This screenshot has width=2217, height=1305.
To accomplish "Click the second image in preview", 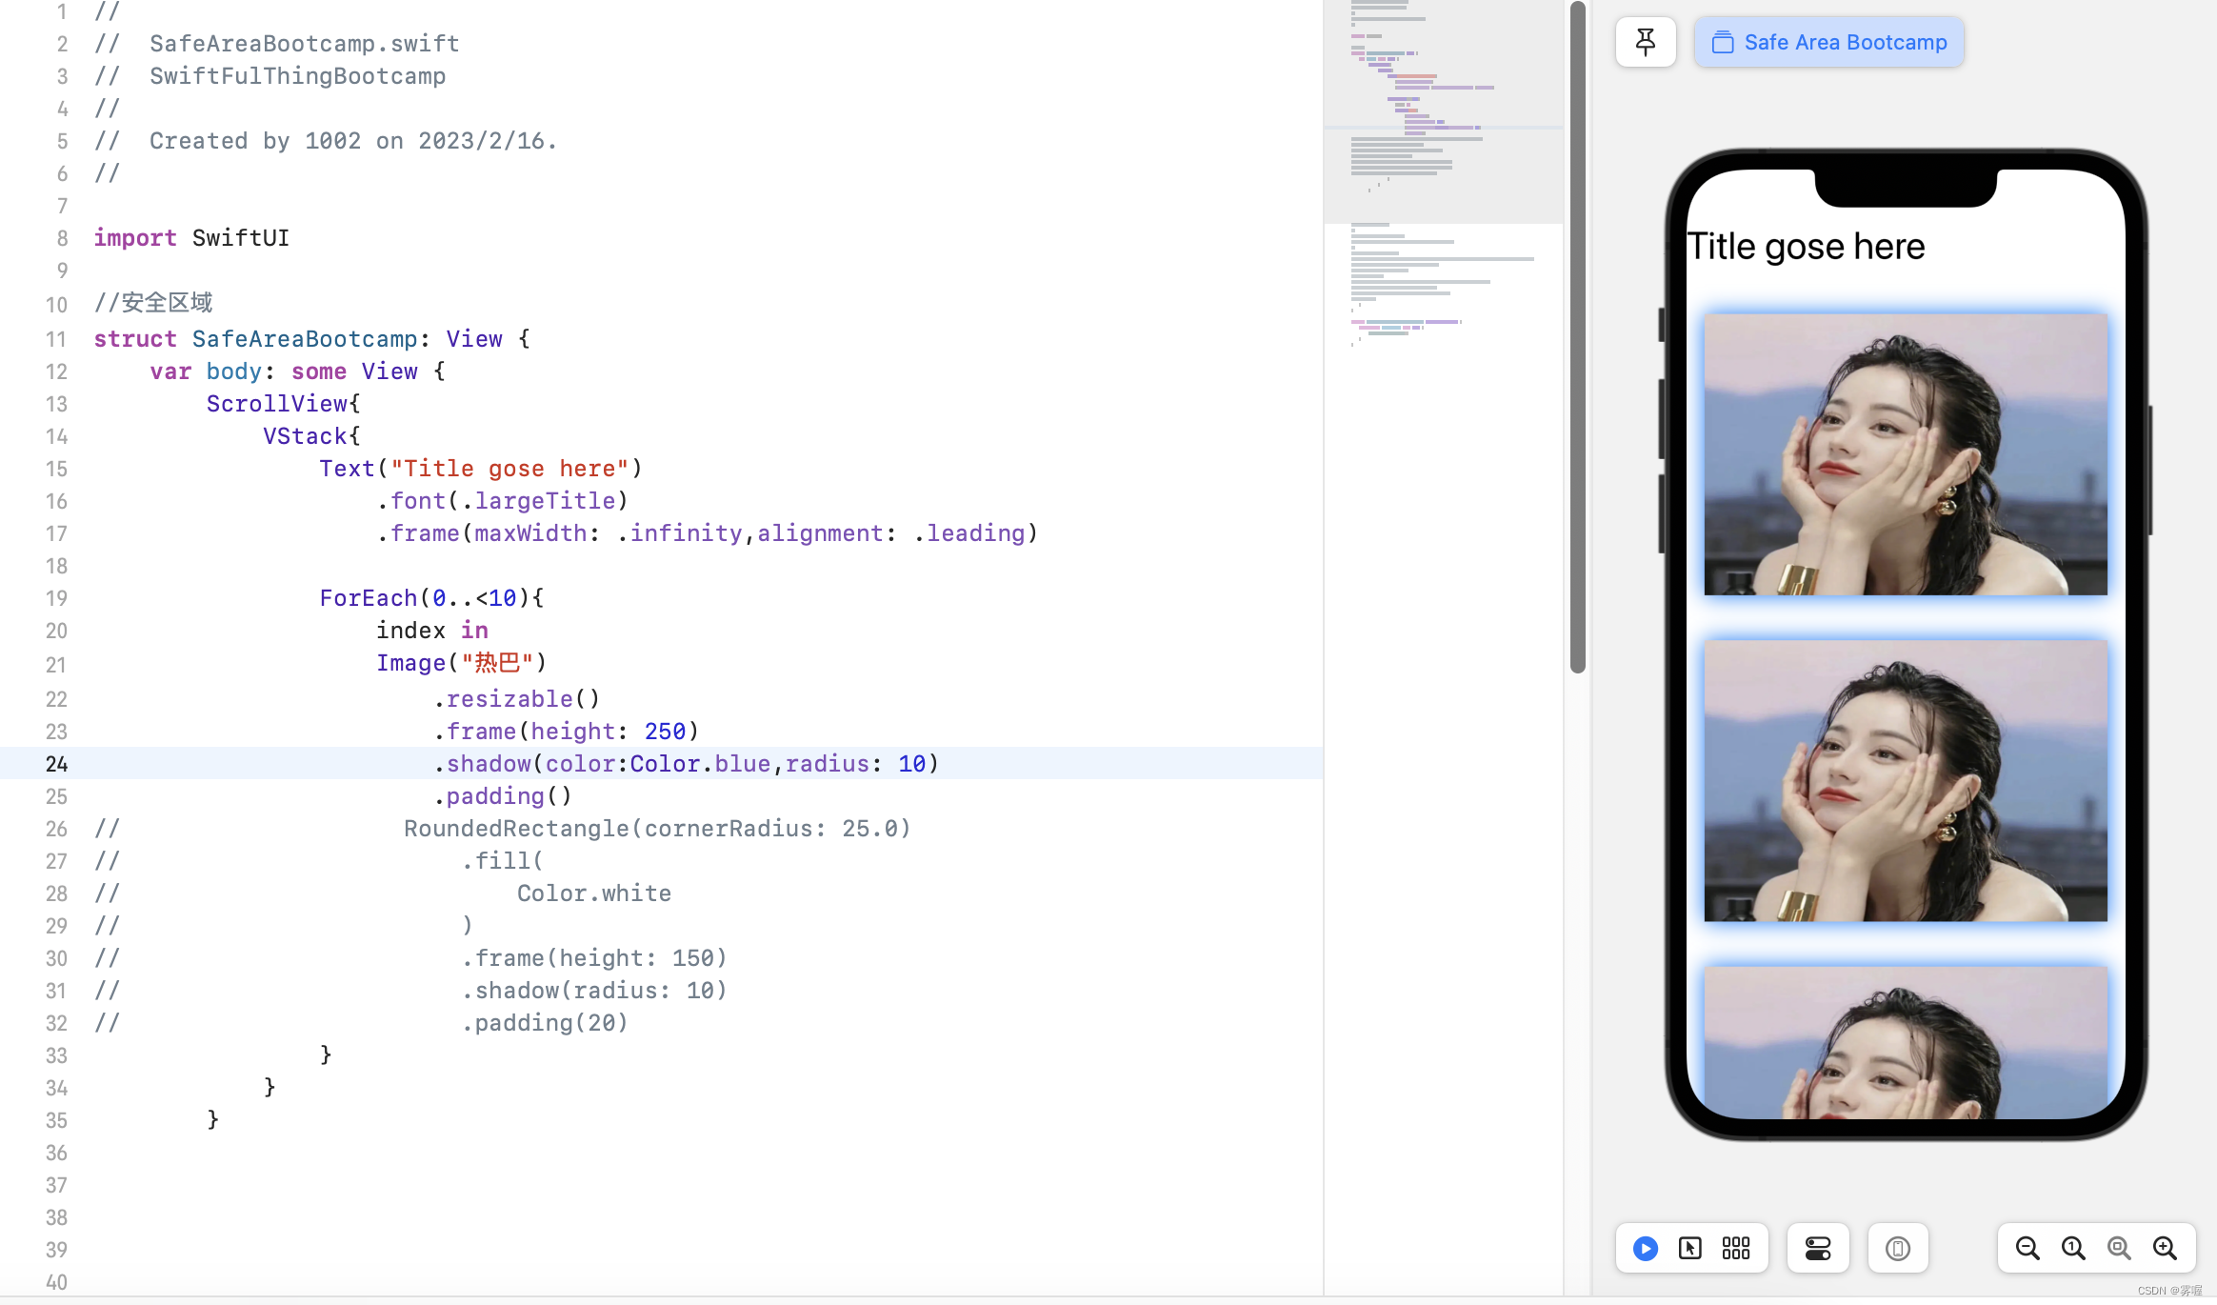I will click(1905, 780).
